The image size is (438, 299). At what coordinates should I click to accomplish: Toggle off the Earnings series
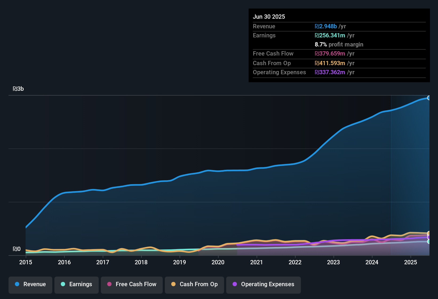(77, 284)
